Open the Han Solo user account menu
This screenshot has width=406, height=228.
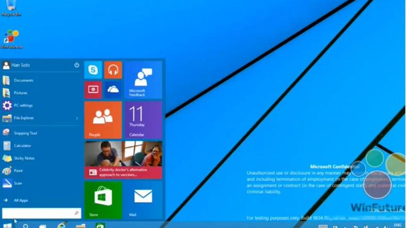17,65
